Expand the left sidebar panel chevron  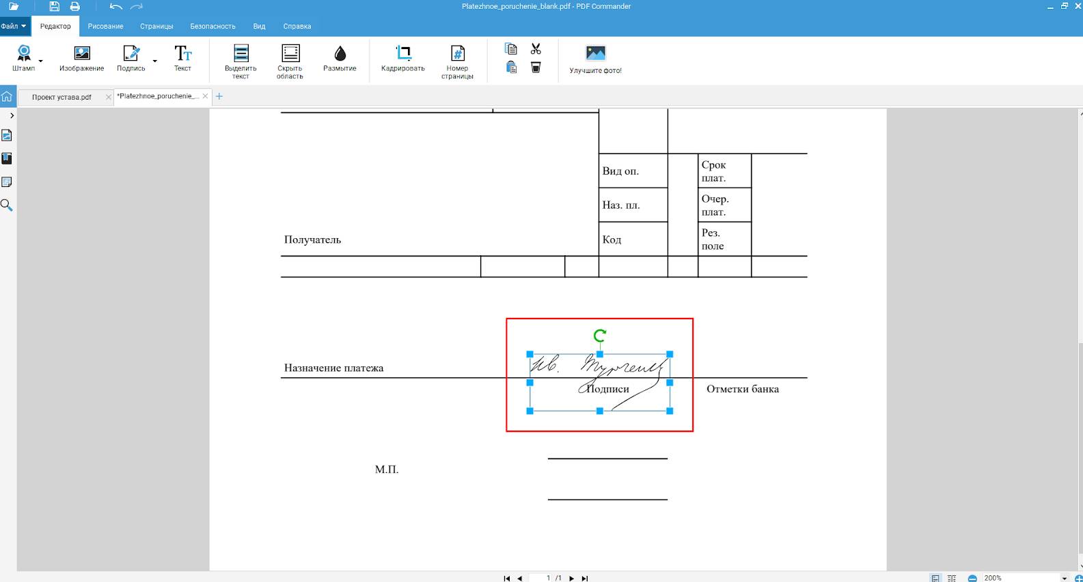[12, 116]
